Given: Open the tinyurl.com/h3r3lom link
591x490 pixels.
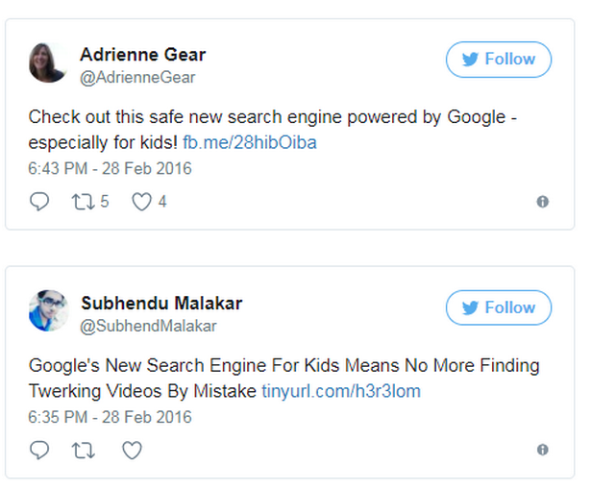Looking at the screenshot, I should coord(341,391).
